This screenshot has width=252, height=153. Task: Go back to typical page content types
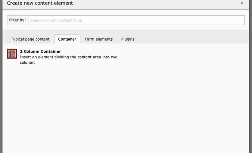[30, 39]
